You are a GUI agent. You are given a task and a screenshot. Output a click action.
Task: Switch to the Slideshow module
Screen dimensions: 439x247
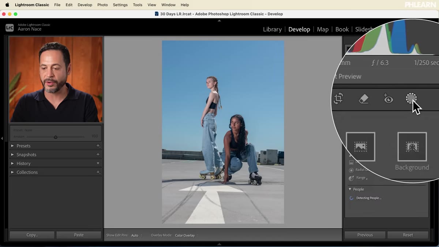coord(364,29)
